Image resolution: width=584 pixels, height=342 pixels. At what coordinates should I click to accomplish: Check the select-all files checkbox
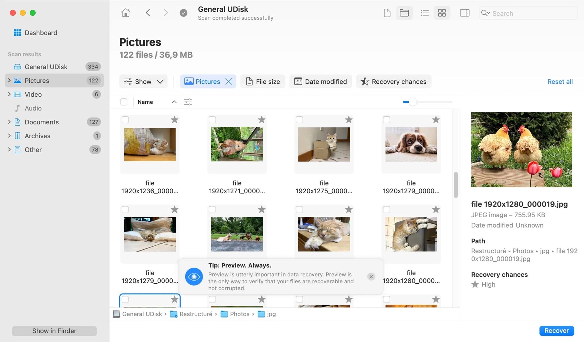[124, 102]
